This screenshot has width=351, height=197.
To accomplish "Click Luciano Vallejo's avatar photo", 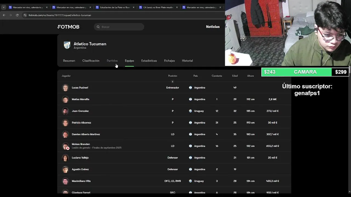I will (65, 158).
